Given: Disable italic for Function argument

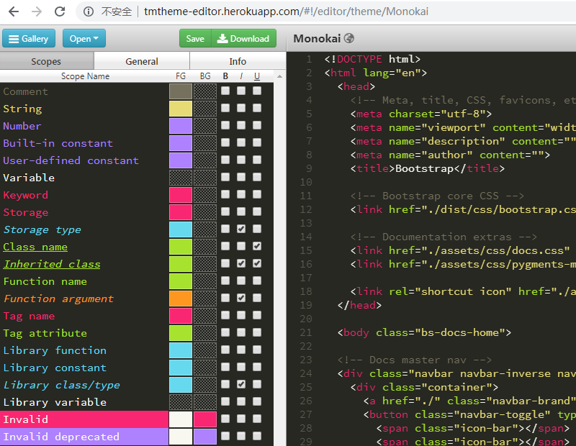Looking at the screenshot, I should pos(241,298).
